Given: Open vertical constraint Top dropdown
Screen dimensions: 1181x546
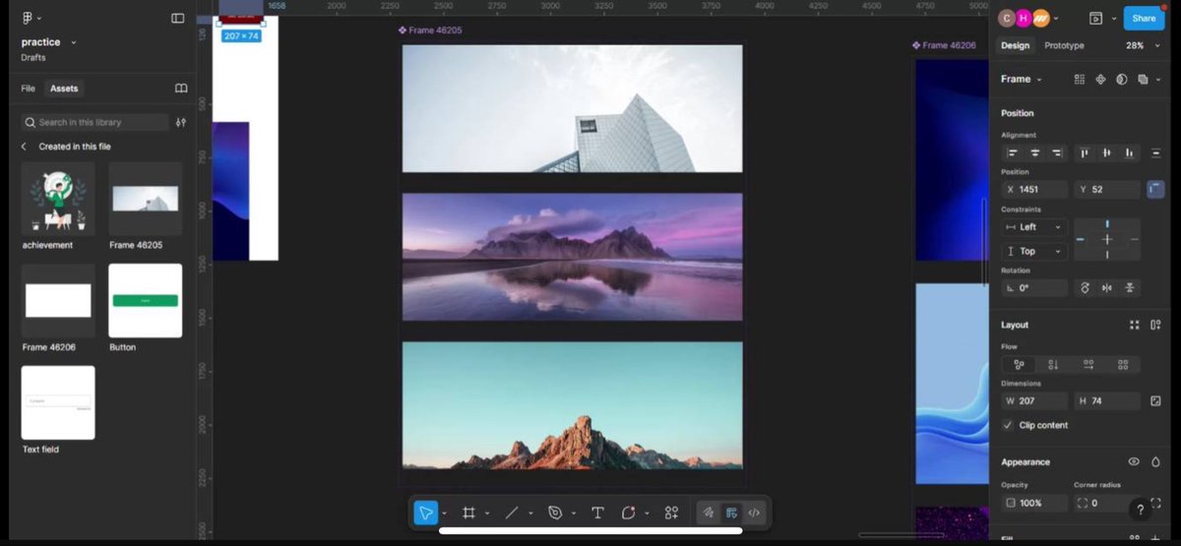Looking at the screenshot, I should [1034, 251].
